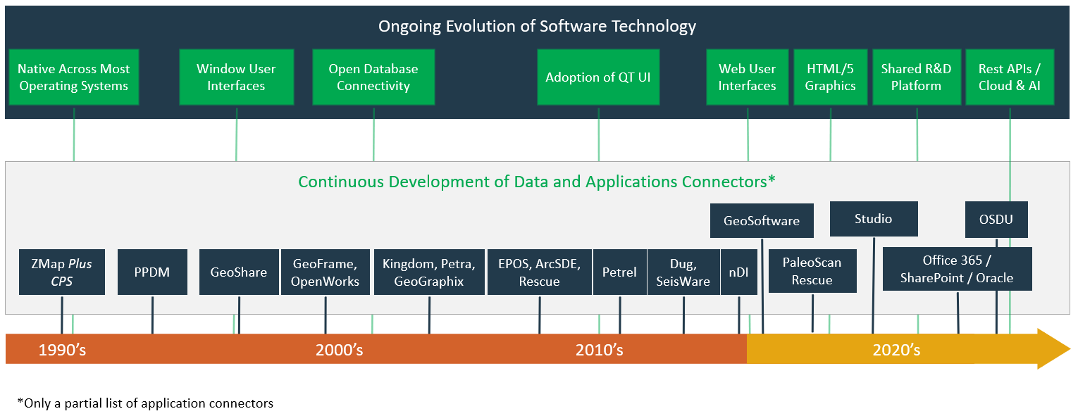Click the 'Shared R&D Platform' box

[916, 77]
